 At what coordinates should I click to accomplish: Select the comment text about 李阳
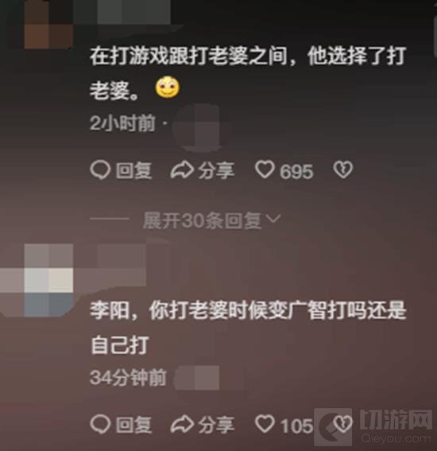[248, 328]
